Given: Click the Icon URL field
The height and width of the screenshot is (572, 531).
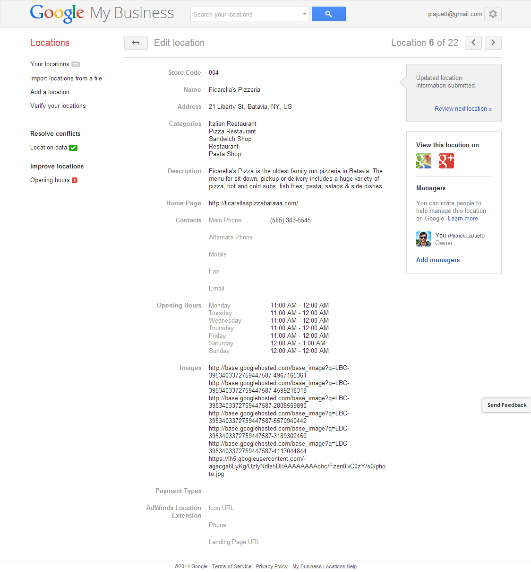Looking at the screenshot, I should pyautogui.click(x=221, y=508).
